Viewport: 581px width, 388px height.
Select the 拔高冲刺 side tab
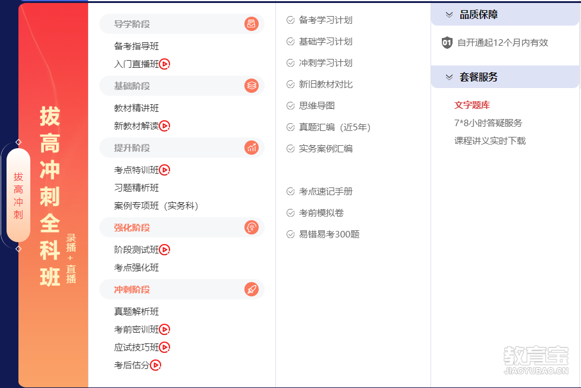coord(18,195)
